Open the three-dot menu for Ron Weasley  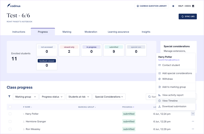tap(193, 129)
